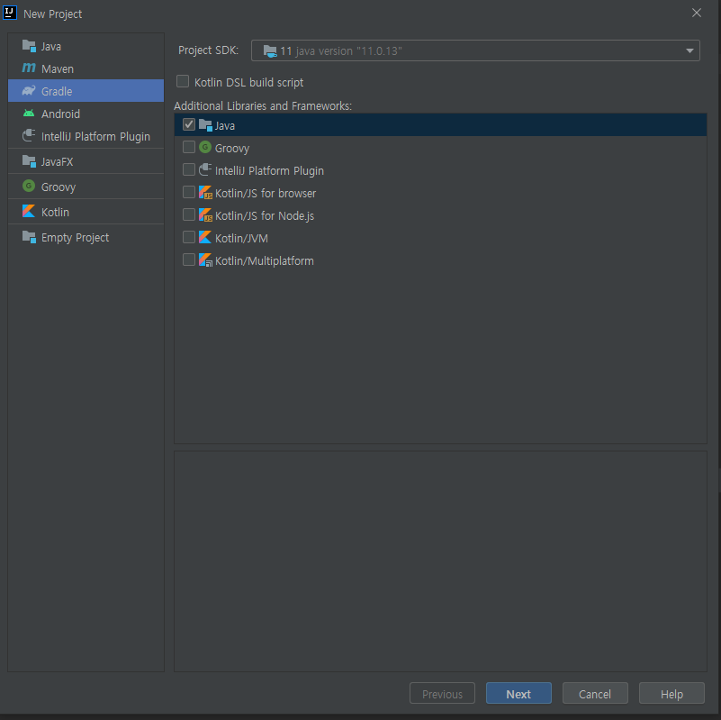Click the Next button
Image resolution: width=721 pixels, height=720 pixels.
coord(518,693)
